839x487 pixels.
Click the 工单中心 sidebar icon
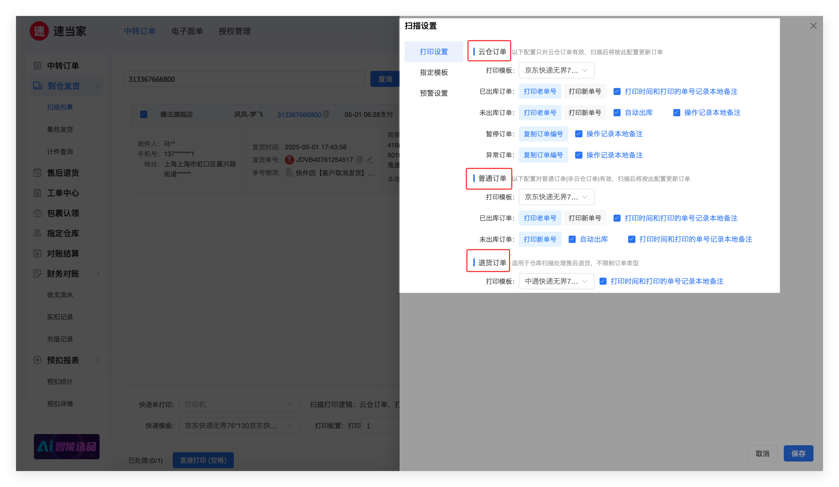(x=37, y=193)
